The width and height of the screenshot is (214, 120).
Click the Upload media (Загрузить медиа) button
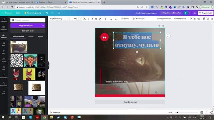[x=26, y=25]
